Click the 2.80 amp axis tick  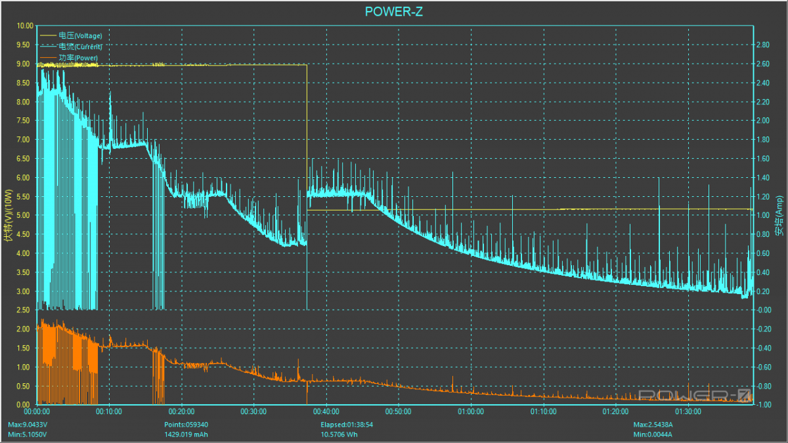(762, 45)
